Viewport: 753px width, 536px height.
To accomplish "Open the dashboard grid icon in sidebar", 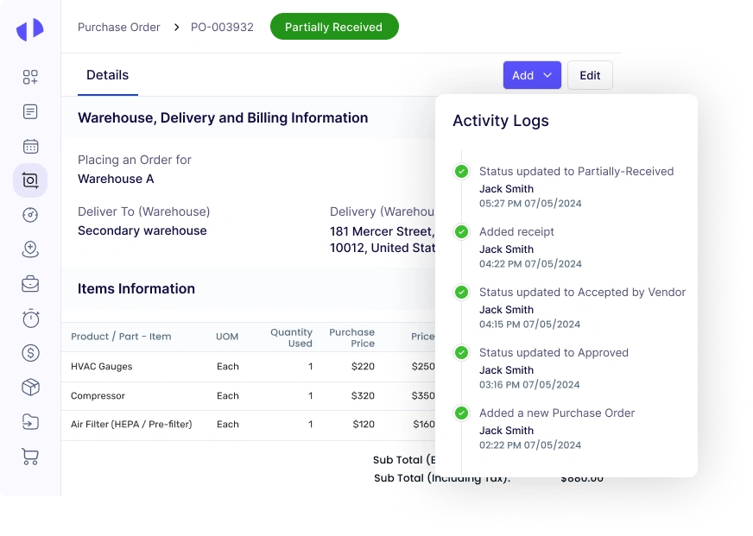I will pyautogui.click(x=30, y=77).
